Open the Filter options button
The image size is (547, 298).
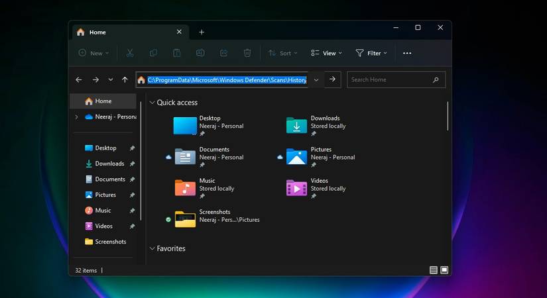[372, 53]
